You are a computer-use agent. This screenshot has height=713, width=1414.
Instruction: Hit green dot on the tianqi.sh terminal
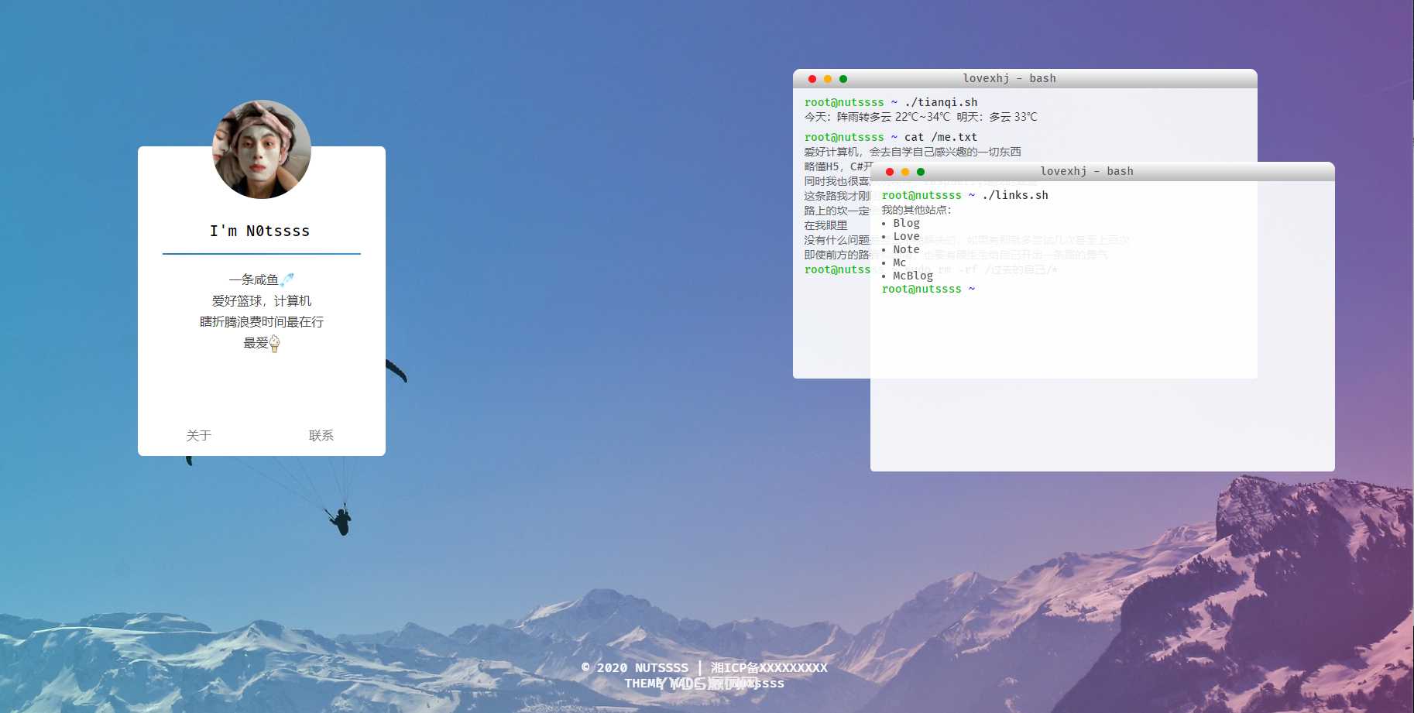click(x=843, y=79)
